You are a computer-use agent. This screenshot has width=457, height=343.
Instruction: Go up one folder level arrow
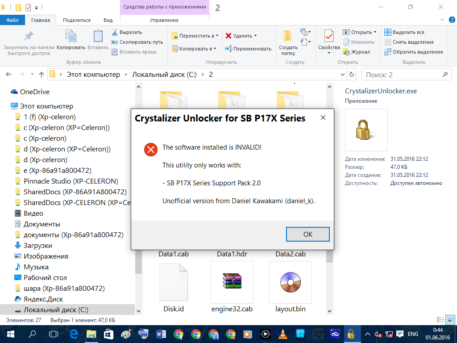[x=42, y=75]
